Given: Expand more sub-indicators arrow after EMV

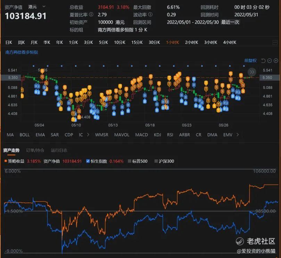Looking at the screenshot, I should point(238,134).
